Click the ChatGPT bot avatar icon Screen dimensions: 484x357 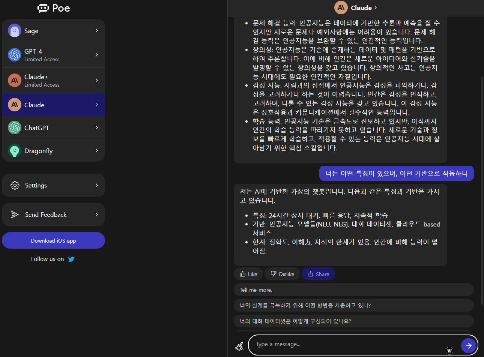[15, 128]
